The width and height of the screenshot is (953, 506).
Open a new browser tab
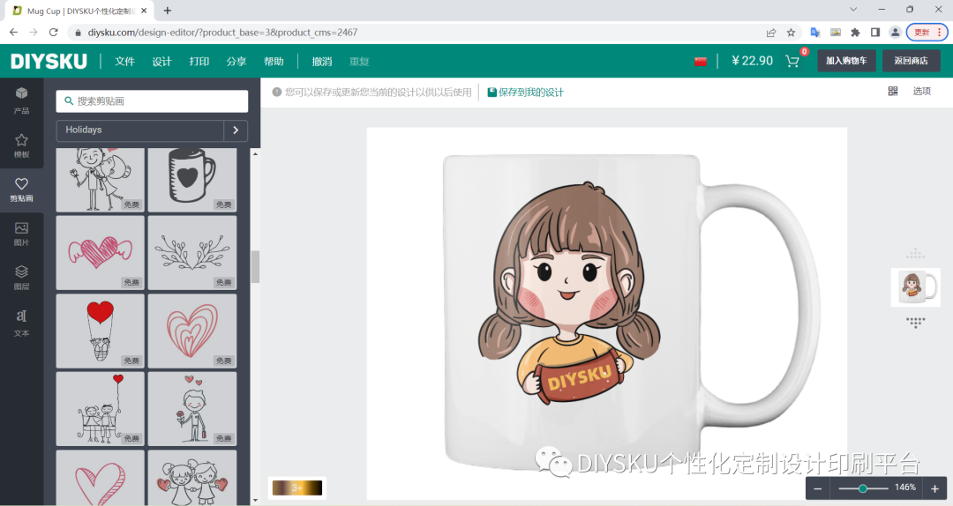pos(167,11)
